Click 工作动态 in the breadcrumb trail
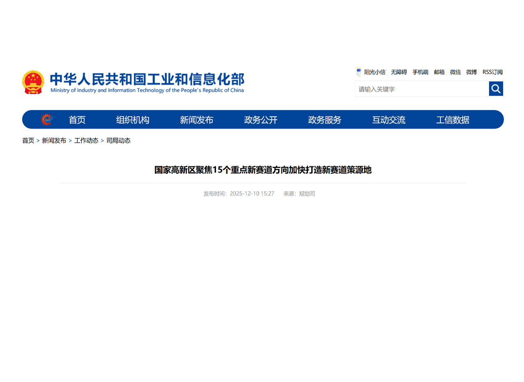 click(x=86, y=140)
